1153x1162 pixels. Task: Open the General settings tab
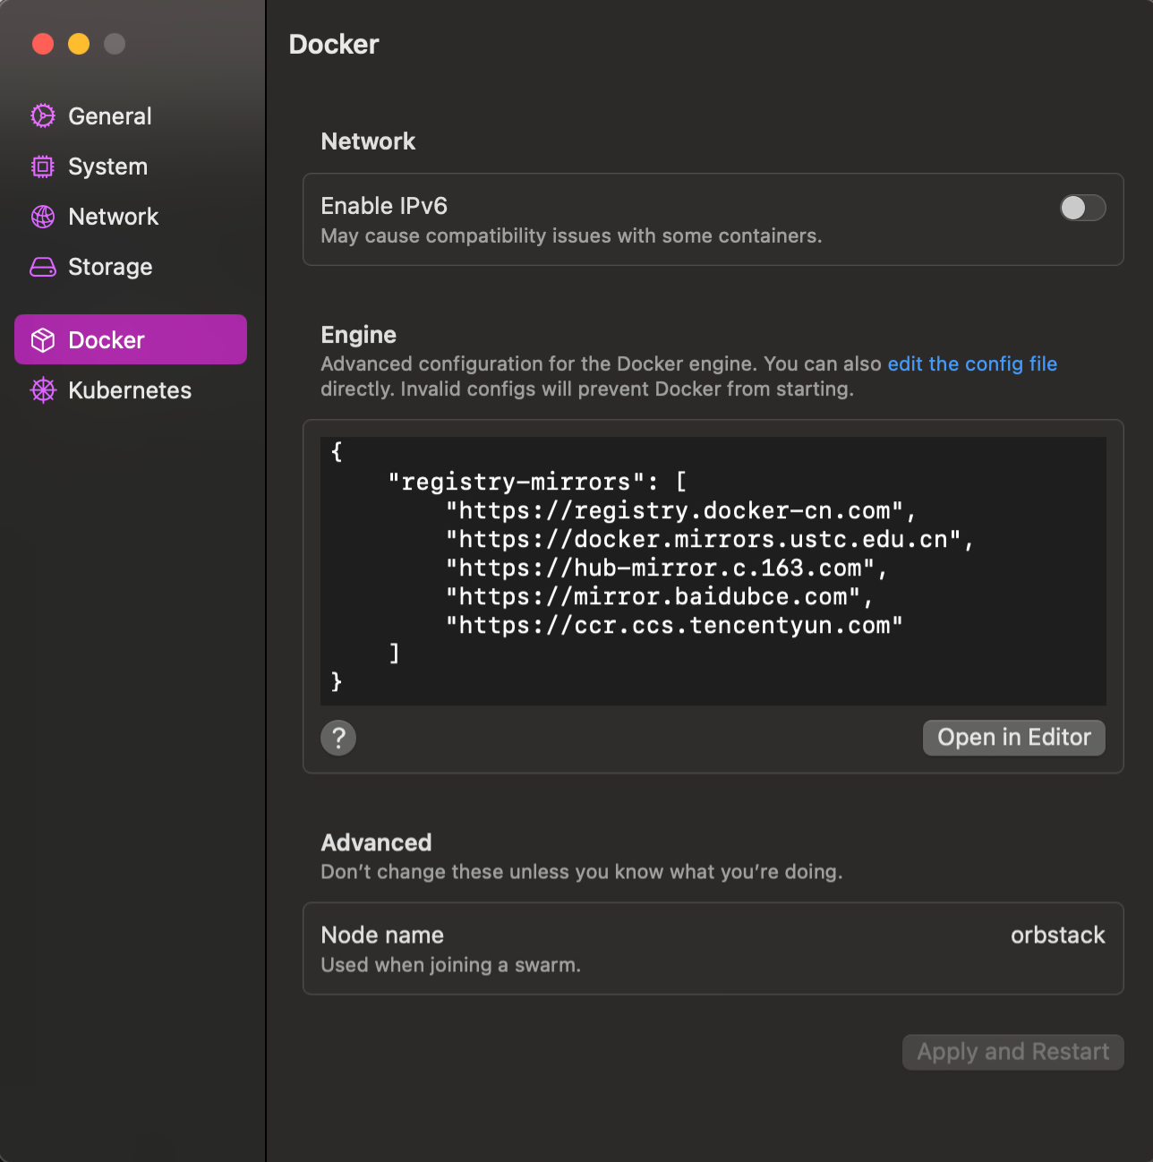click(x=110, y=116)
